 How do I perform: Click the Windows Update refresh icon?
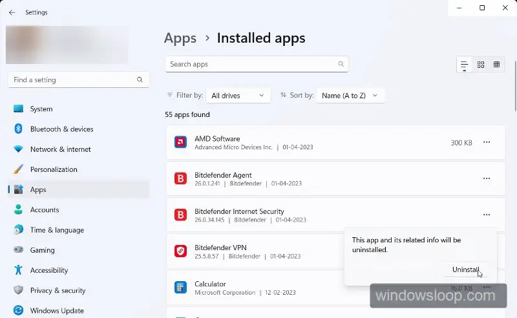click(x=19, y=310)
